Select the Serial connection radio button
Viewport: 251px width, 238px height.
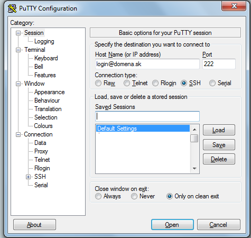coord(212,83)
